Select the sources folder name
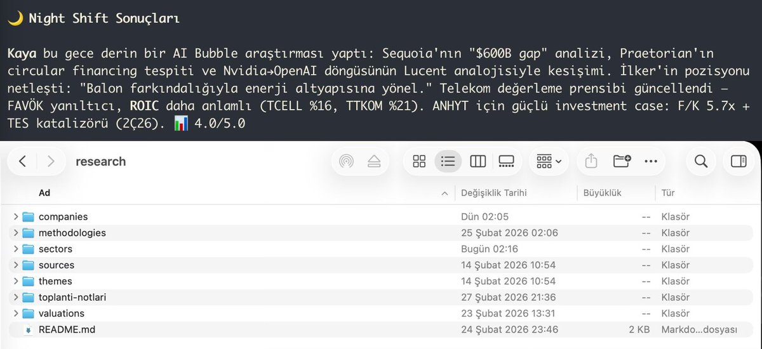The height and width of the screenshot is (349, 762). click(57, 265)
